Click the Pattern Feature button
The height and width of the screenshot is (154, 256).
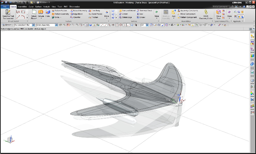pyautogui.click(x=59, y=11)
